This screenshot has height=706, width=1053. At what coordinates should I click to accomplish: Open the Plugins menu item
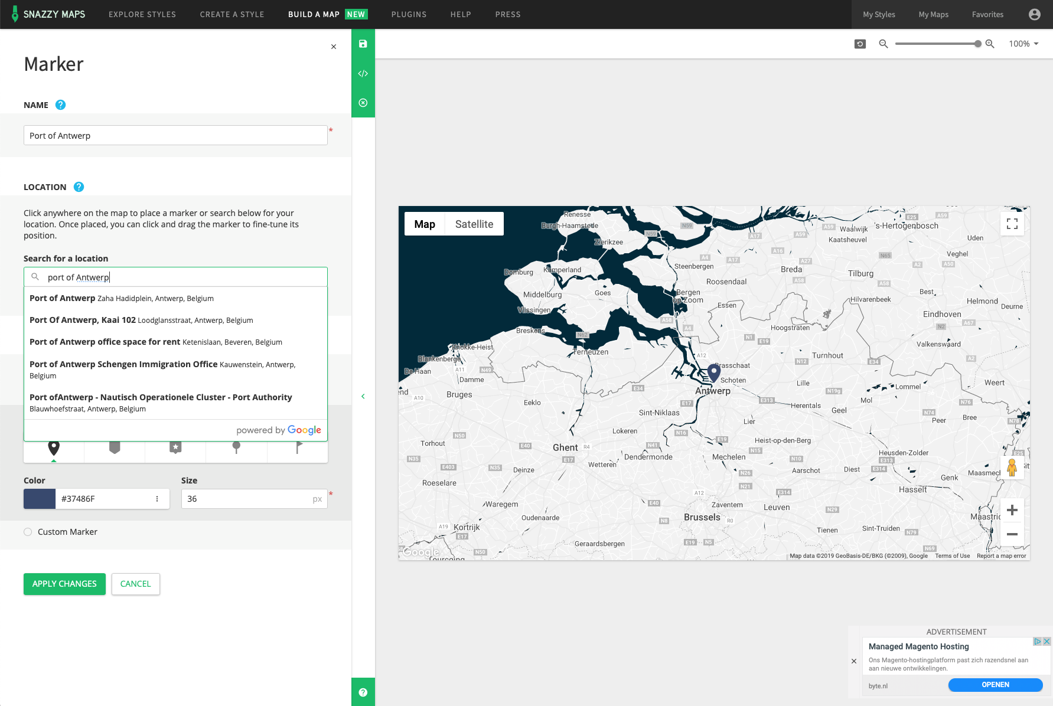409,14
